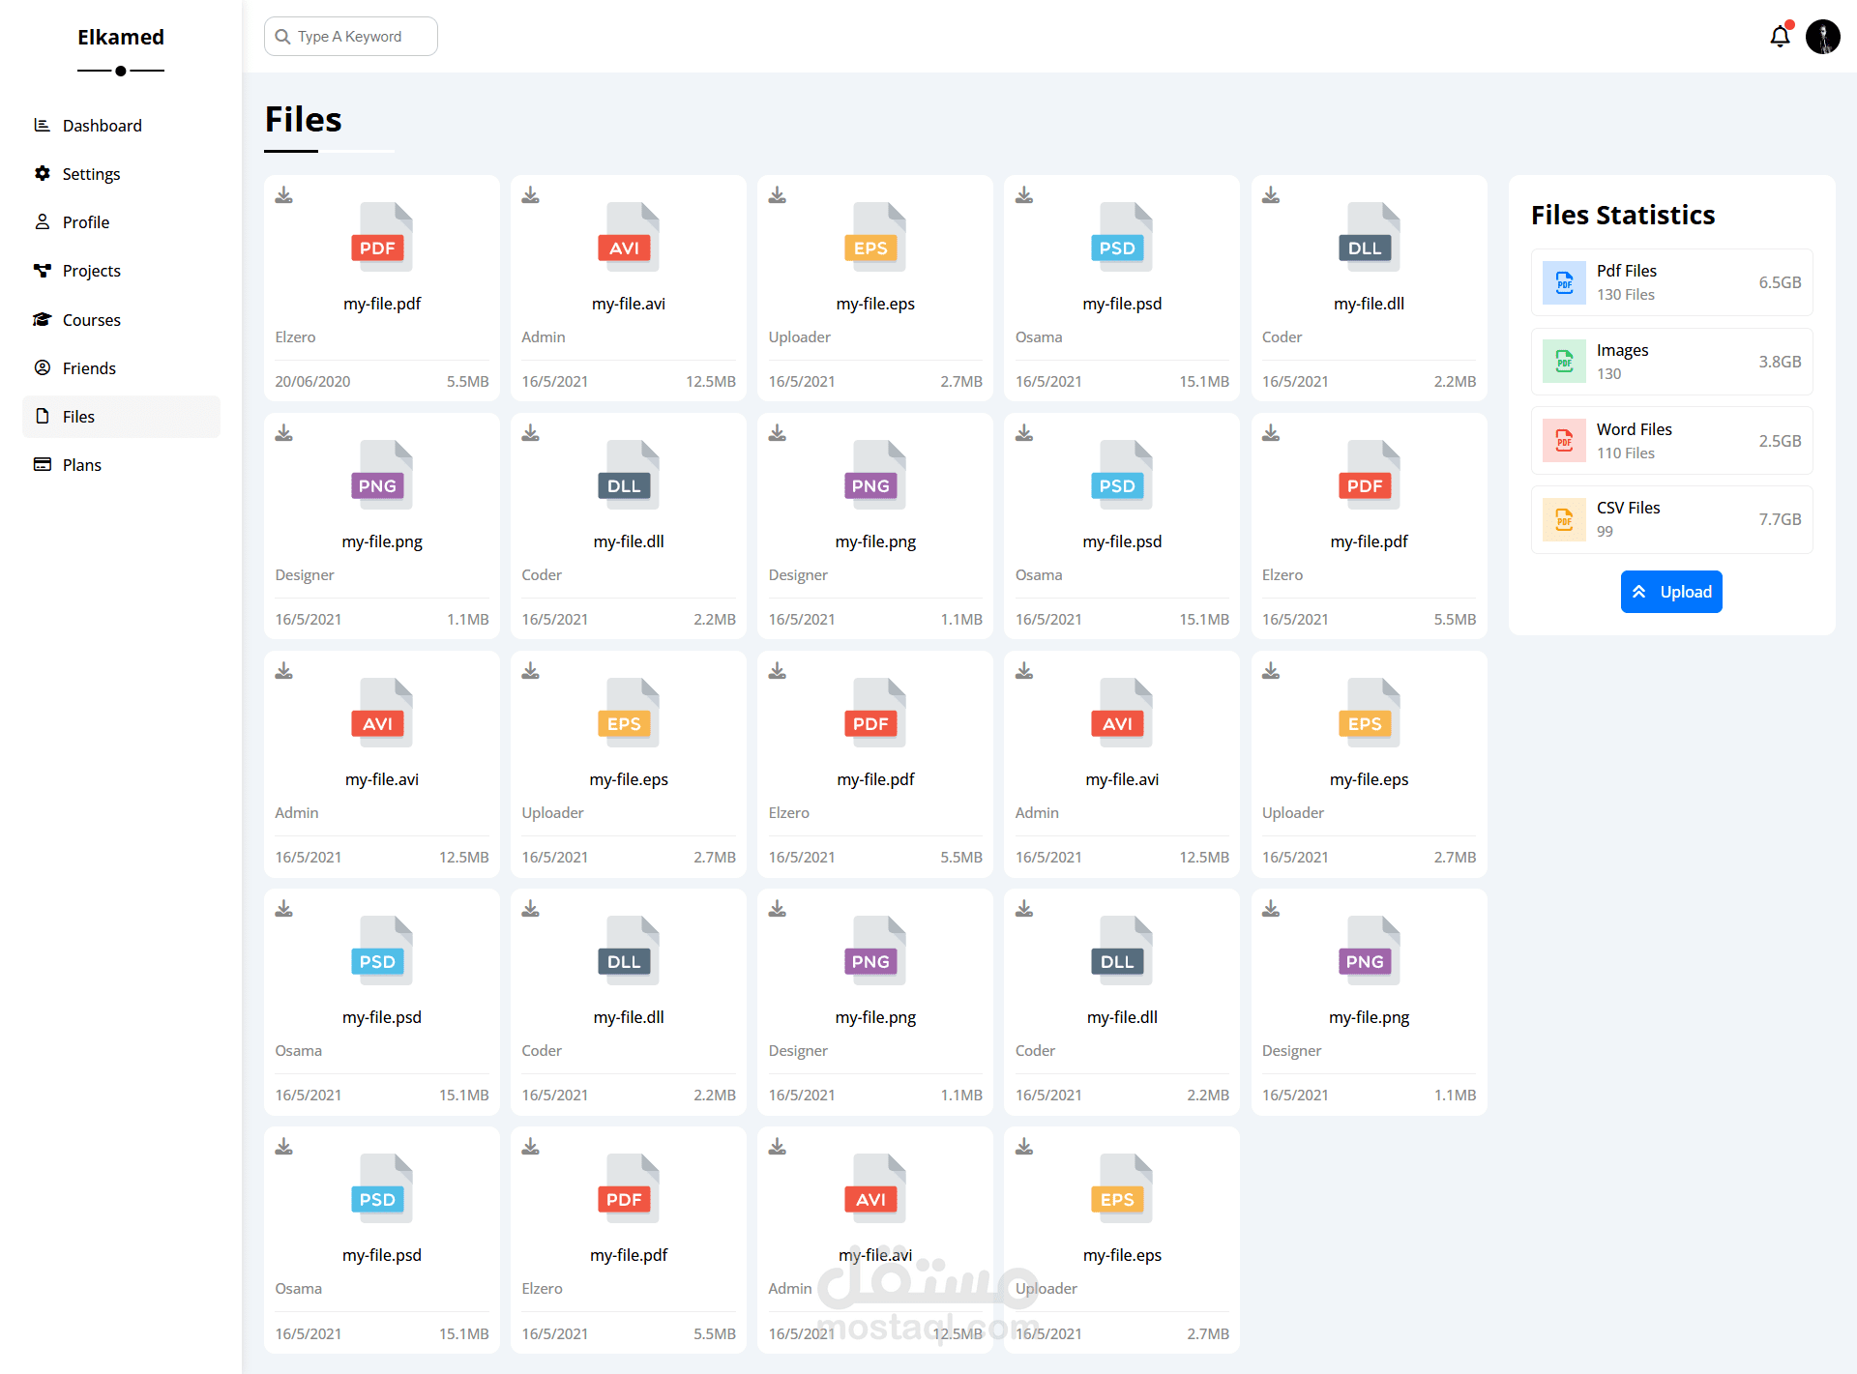This screenshot has width=1857, height=1374.
Task: Click the DLL file icon in top row
Action: point(1368,238)
